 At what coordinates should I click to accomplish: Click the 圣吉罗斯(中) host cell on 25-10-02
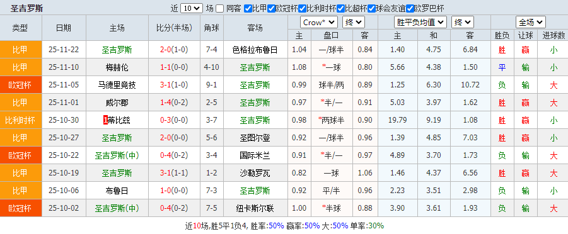[117, 209]
